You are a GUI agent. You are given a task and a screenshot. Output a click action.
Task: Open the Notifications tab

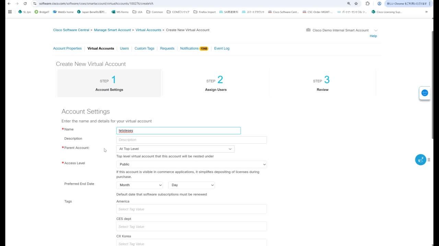click(189, 49)
